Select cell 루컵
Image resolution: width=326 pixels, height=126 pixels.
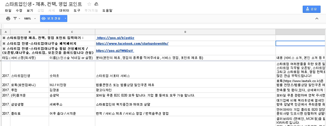(x=30, y=90)
